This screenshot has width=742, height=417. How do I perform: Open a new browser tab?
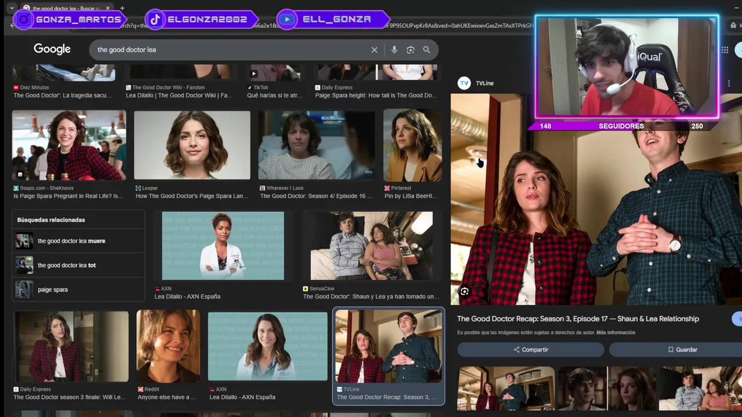click(122, 8)
